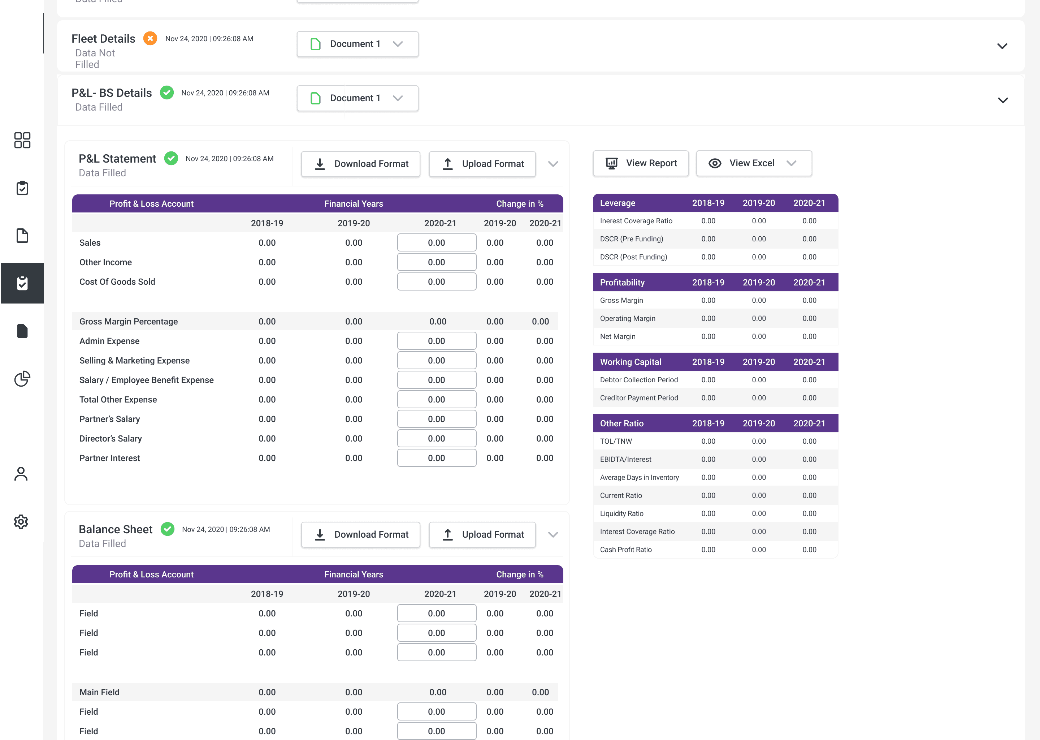Click the Director's Salary 2020-21 input
Image resolution: width=1040 pixels, height=740 pixels.
coord(437,439)
